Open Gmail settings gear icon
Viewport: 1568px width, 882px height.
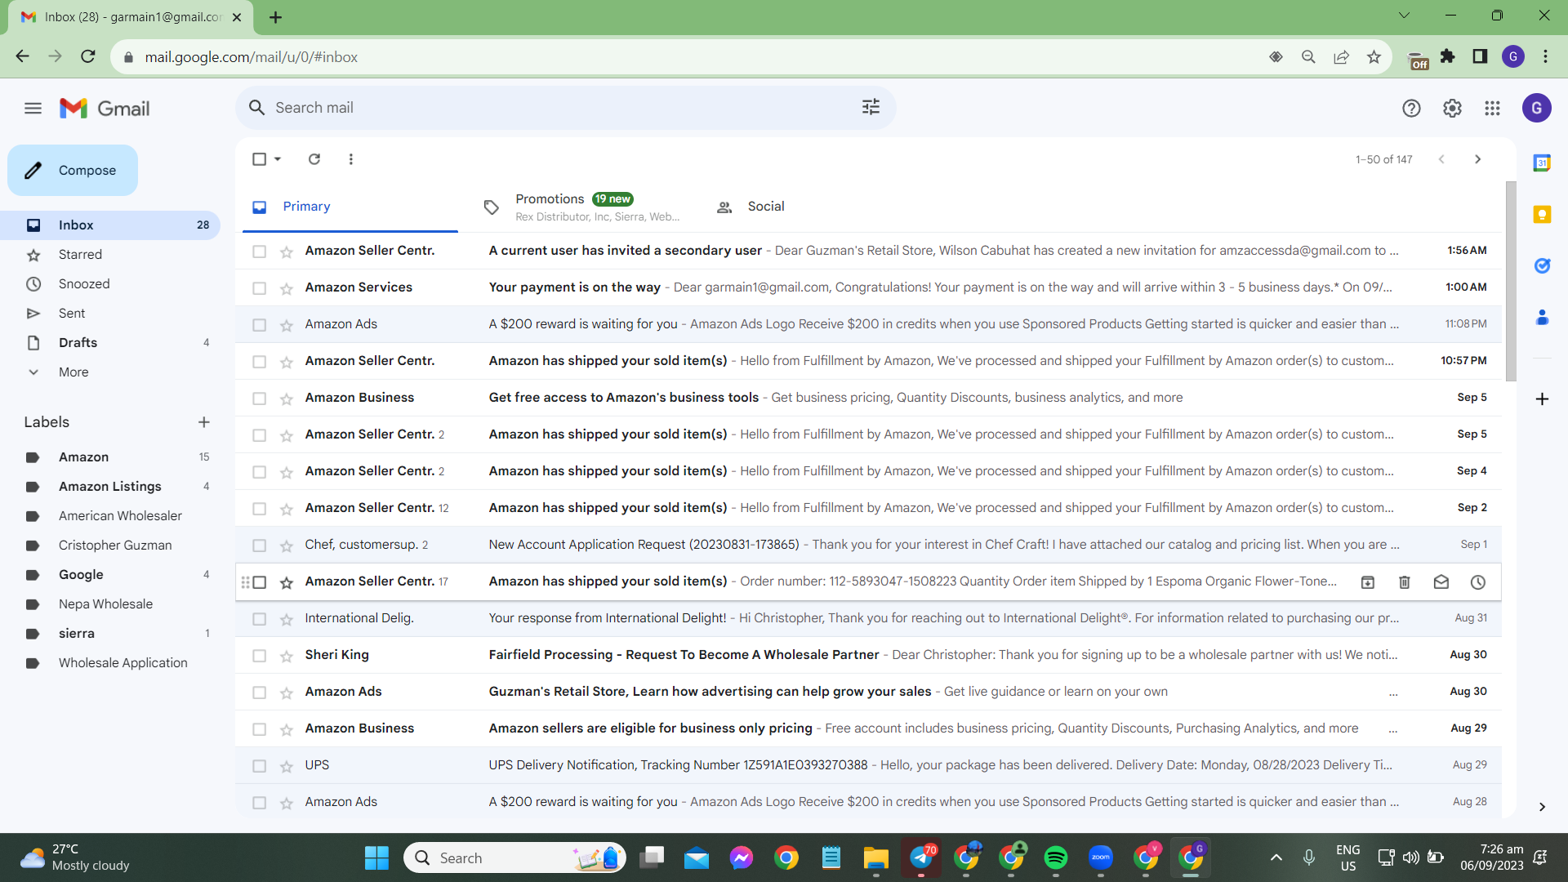[1452, 108]
